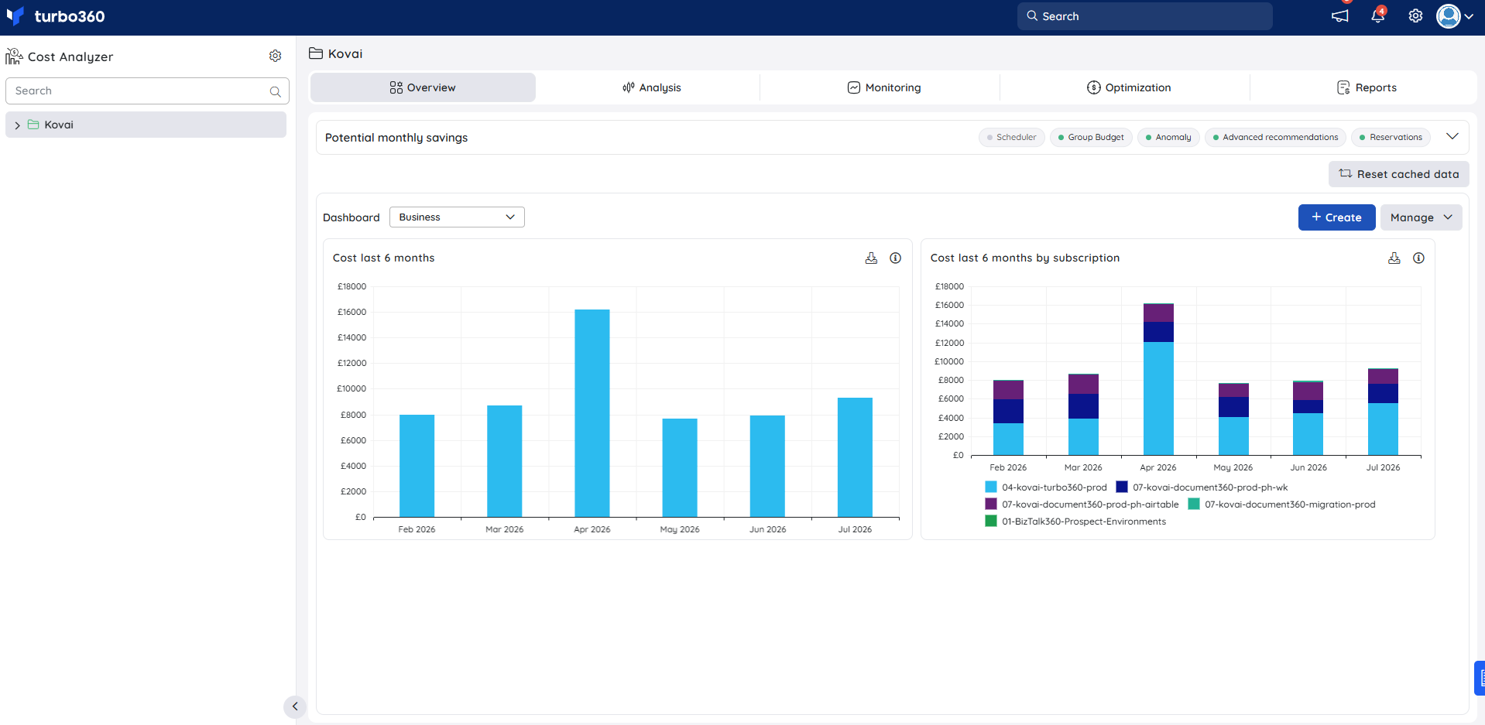1485x725 pixels.
Task: Click the Create button
Action: (x=1336, y=217)
